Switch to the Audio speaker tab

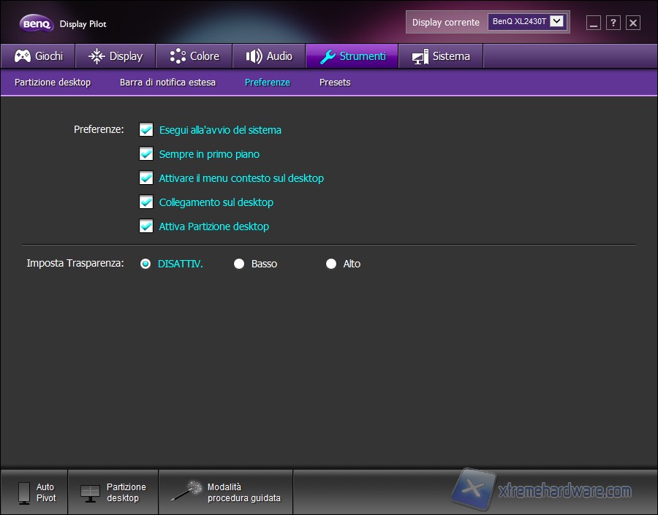point(268,56)
